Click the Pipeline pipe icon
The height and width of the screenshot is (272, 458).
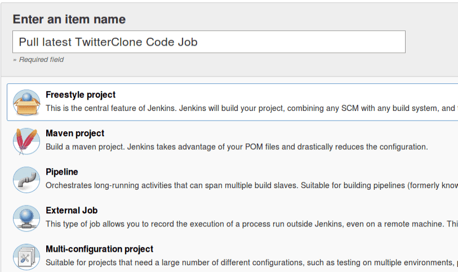tap(26, 180)
